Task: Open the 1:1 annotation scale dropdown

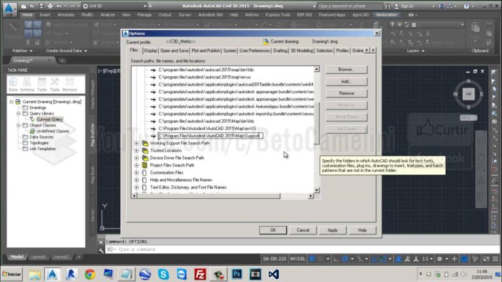Action: point(427,259)
